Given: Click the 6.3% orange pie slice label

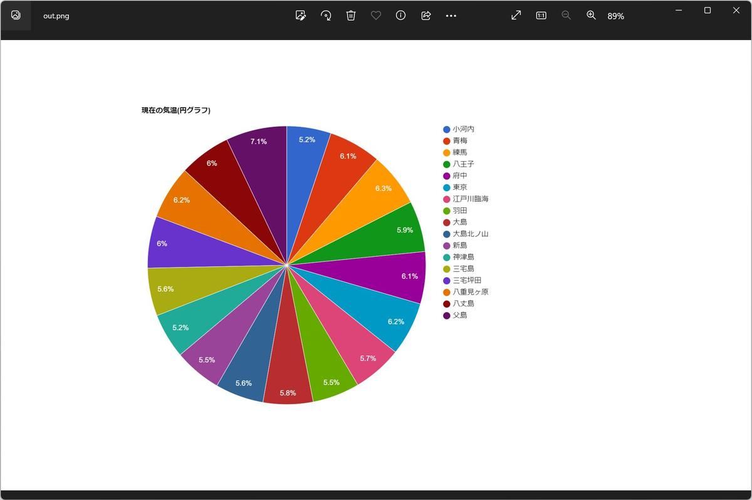Looking at the screenshot, I should pos(384,189).
